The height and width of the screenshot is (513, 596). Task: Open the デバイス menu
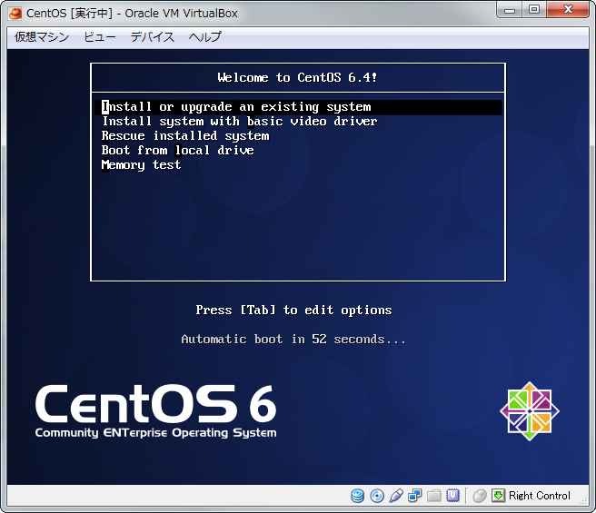pyautogui.click(x=153, y=37)
